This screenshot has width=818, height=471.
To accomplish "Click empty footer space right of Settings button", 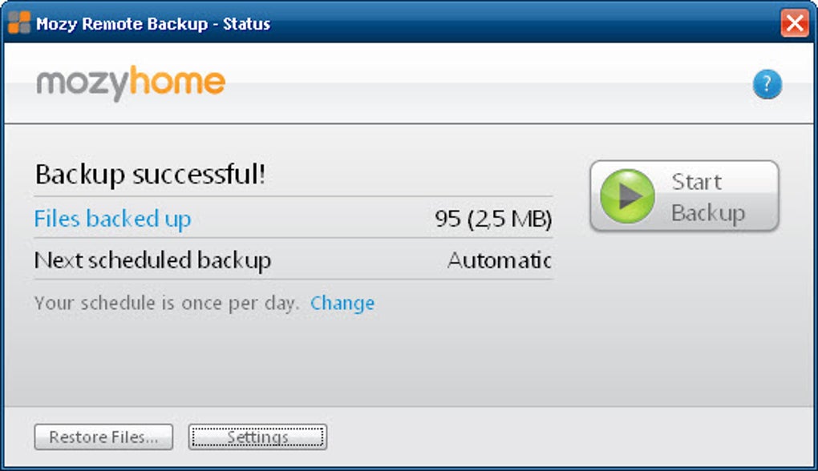I will (561, 437).
